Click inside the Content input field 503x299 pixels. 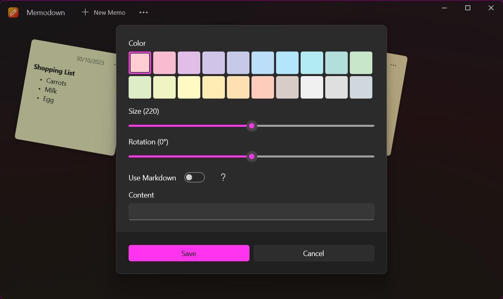click(x=251, y=211)
